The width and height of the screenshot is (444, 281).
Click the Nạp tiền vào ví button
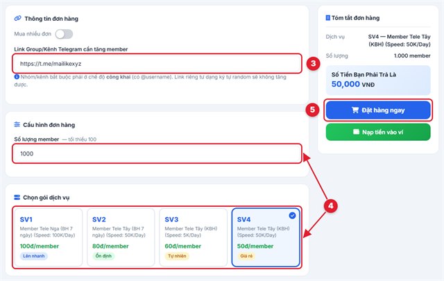pyautogui.click(x=378, y=132)
